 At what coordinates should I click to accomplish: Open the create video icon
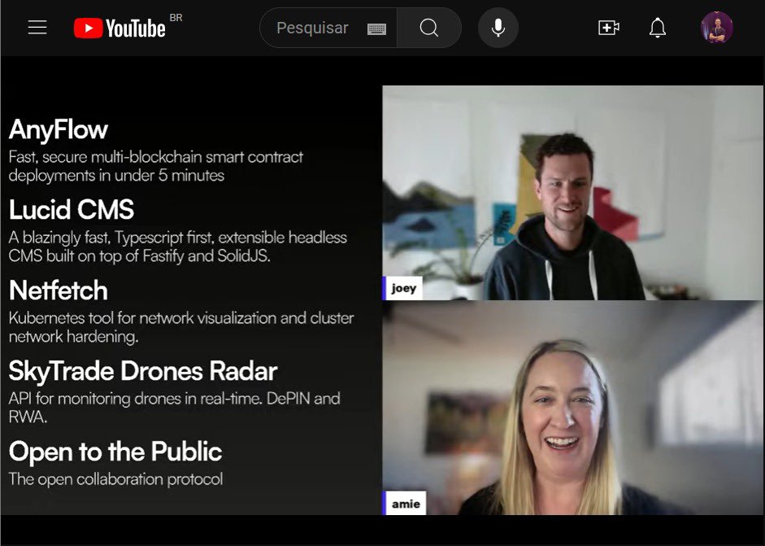[609, 28]
